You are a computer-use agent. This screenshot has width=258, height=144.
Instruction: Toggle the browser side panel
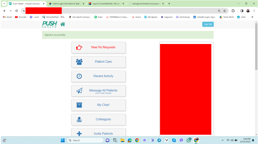(242, 11)
